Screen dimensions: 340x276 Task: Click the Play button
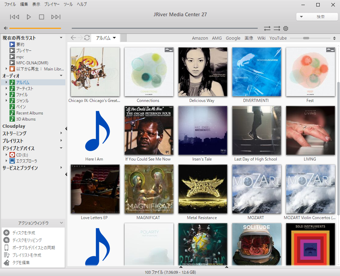[x=29, y=17]
